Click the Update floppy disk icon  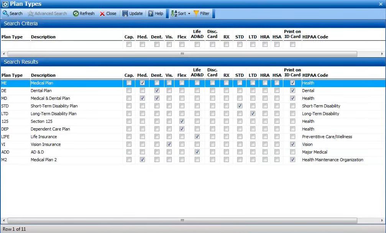(125, 13)
